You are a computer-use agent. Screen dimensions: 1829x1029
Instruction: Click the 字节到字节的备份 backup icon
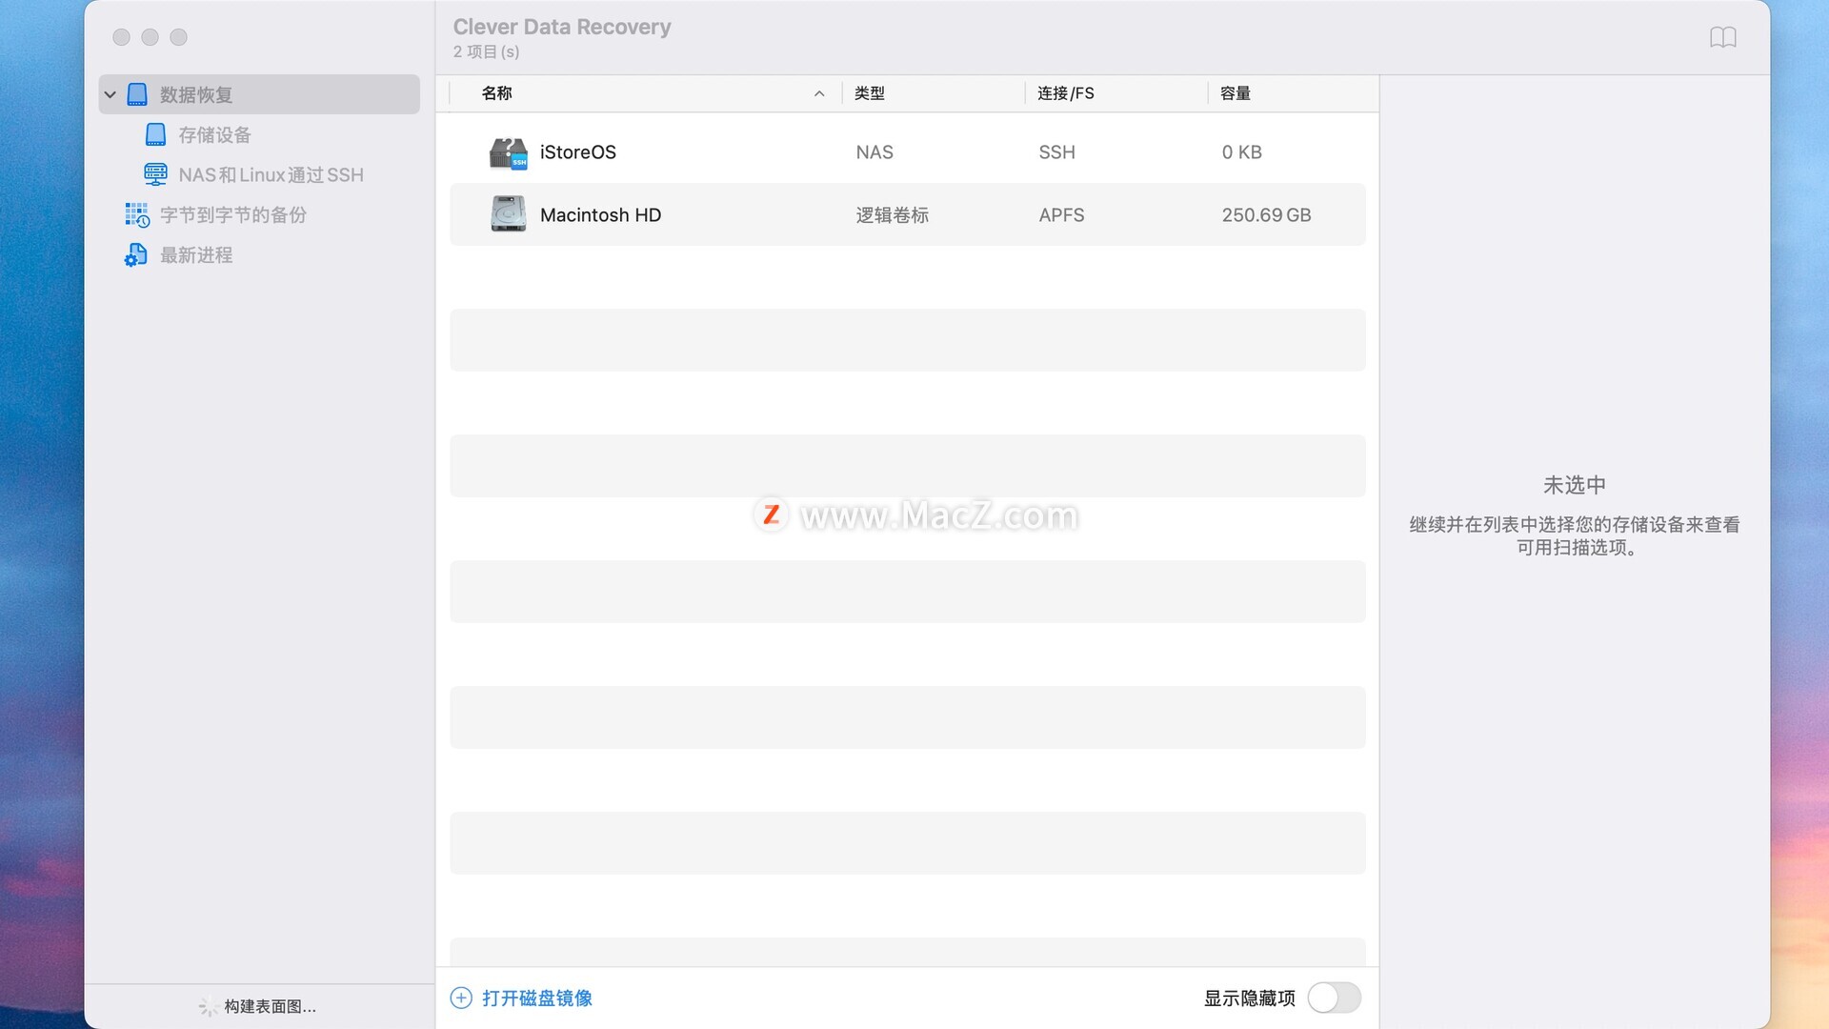pyautogui.click(x=136, y=215)
